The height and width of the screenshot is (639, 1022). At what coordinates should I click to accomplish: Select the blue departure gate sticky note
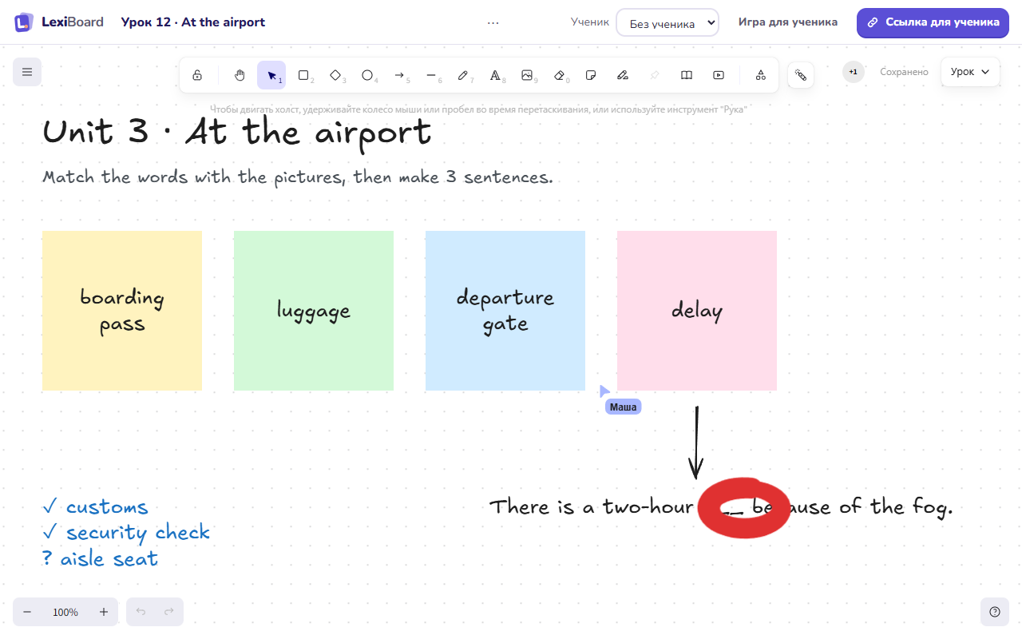[505, 311]
